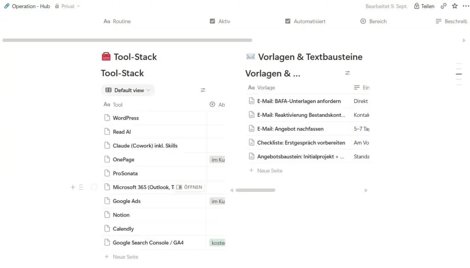Open the Google Ads entry
This screenshot has width=470, height=268.
(127, 201)
